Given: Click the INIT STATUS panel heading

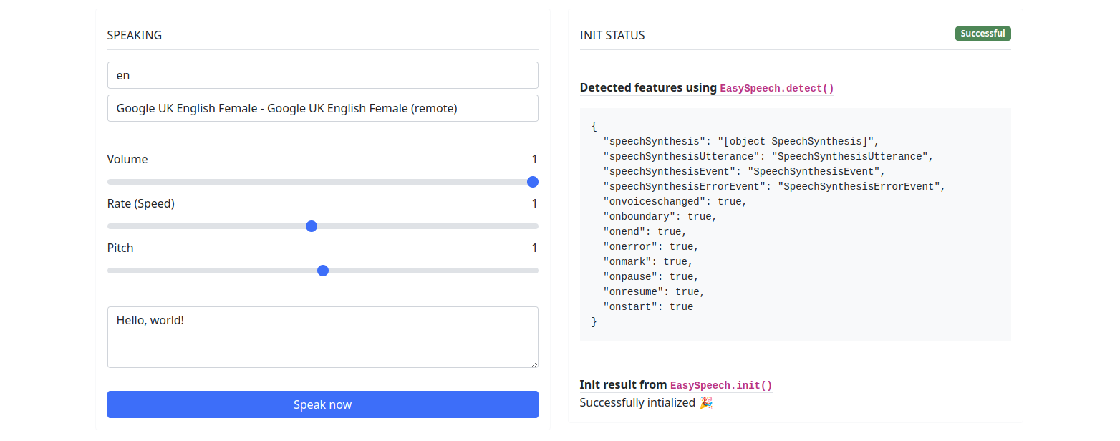Looking at the screenshot, I should point(612,35).
